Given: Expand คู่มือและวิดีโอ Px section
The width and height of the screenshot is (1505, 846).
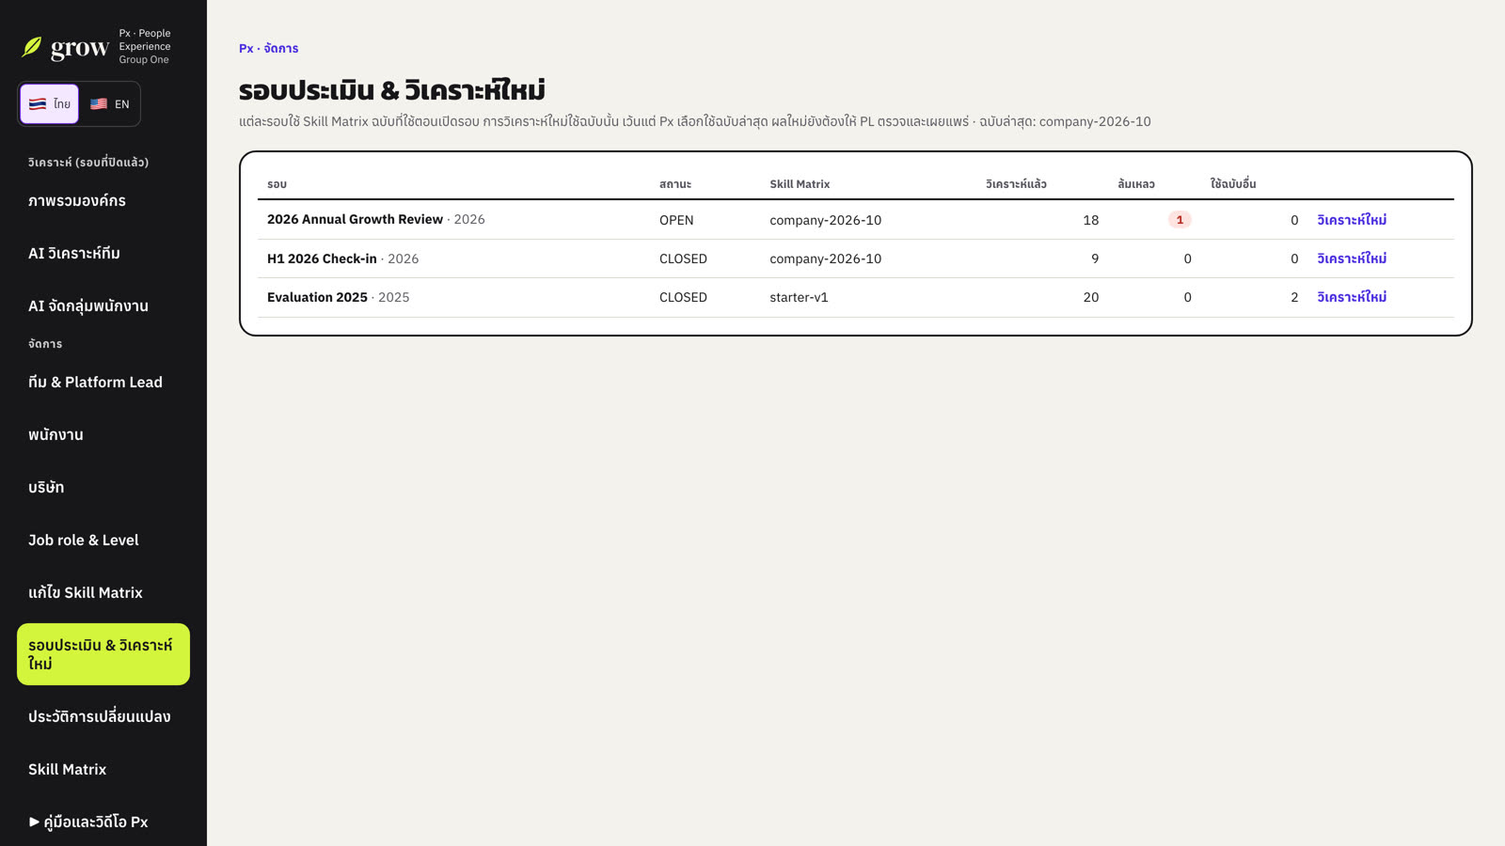Looking at the screenshot, I should pos(88,822).
